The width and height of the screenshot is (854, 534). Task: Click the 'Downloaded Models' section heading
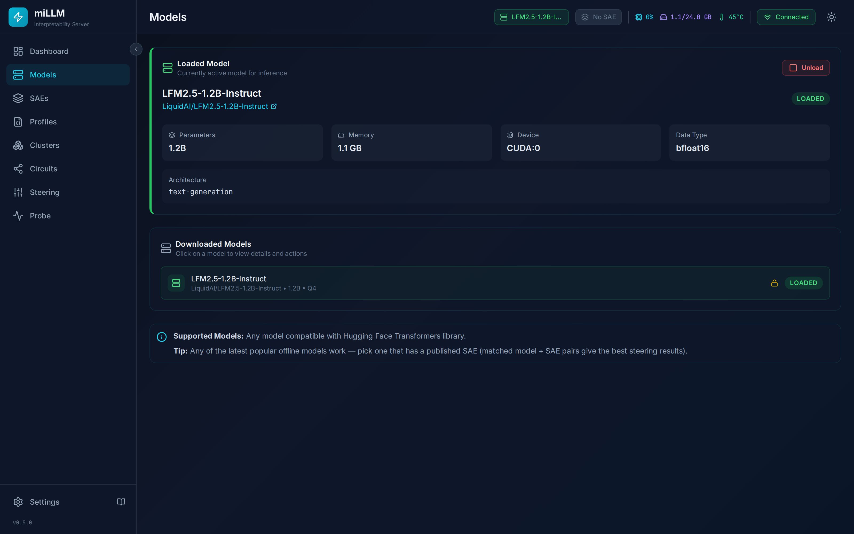pyautogui.click(x=213, y=244)
